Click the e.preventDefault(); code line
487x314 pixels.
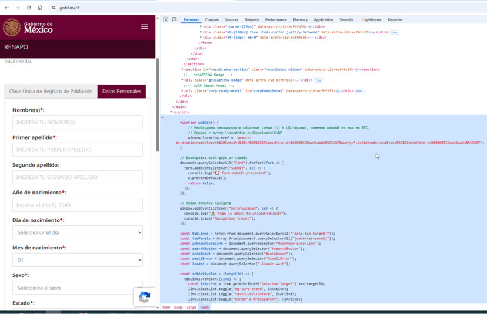point(207,178)
